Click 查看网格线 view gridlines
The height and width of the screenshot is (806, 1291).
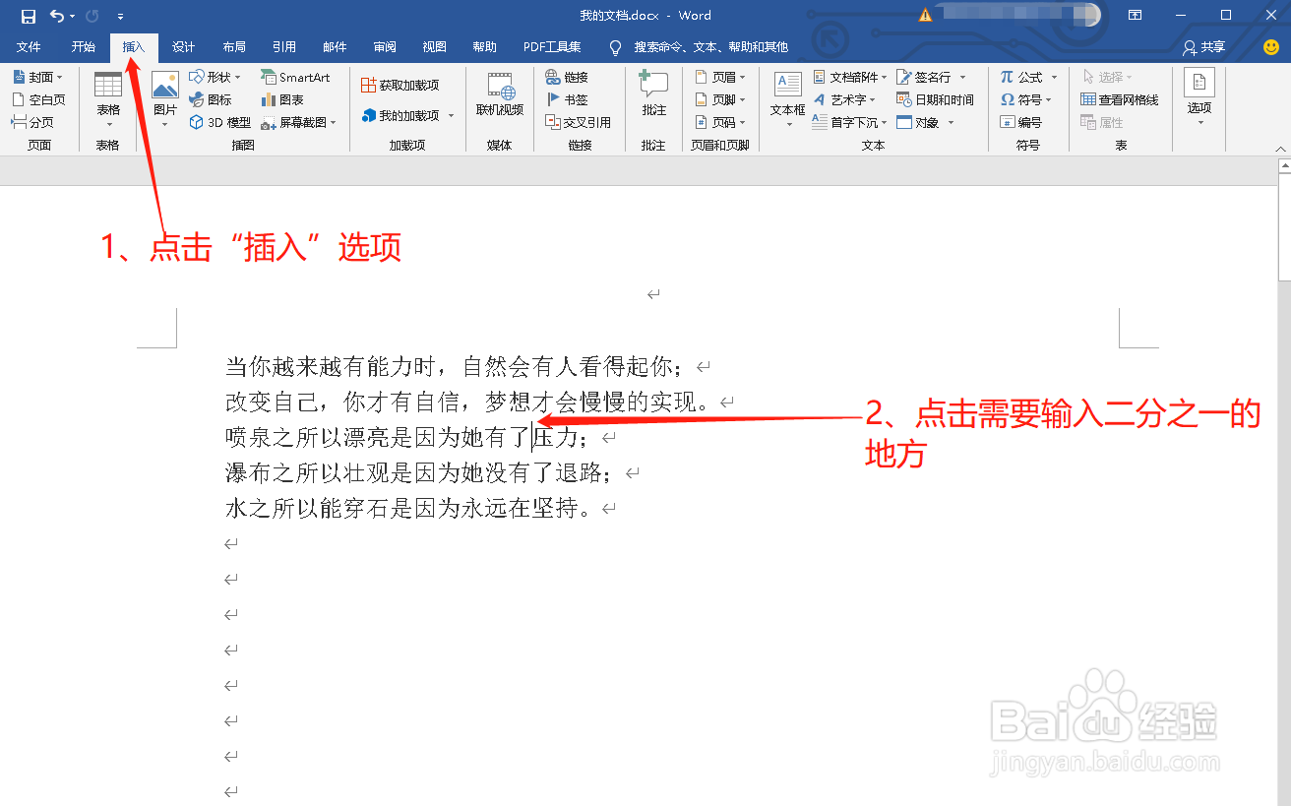click(x=1120, y=99)
